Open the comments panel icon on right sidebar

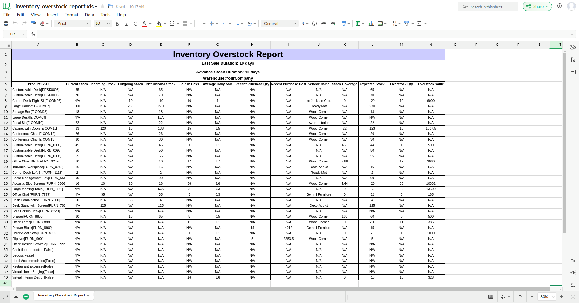(x=573, y=72)
